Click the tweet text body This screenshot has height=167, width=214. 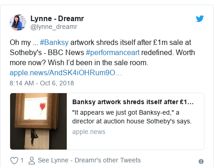102,52
